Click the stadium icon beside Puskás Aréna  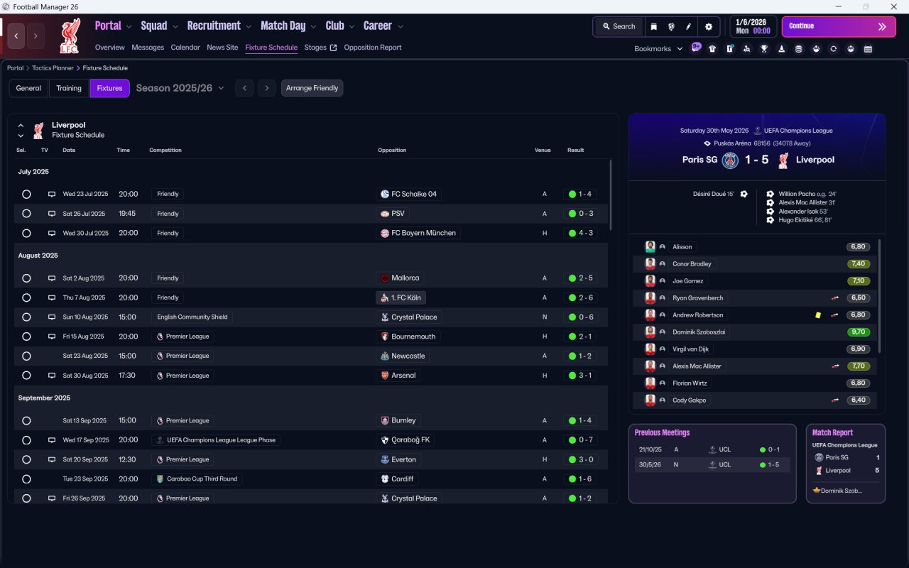tap(707, 143)
